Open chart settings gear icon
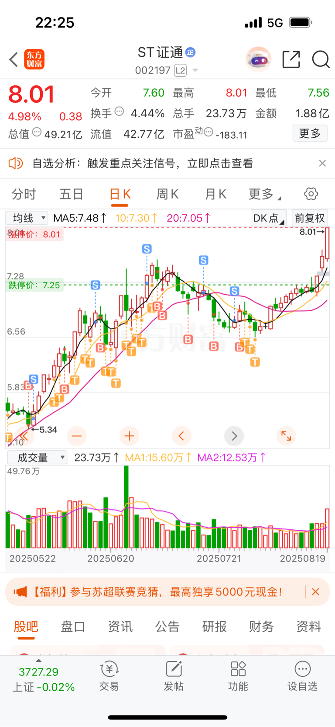 pos(311,194)
